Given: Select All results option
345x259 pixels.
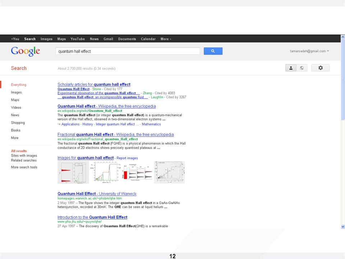Looking at the screenshot, I should 19,151.
